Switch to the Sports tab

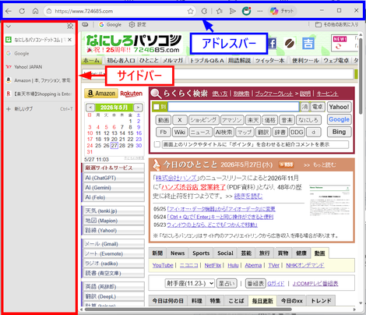pos(201,253)
